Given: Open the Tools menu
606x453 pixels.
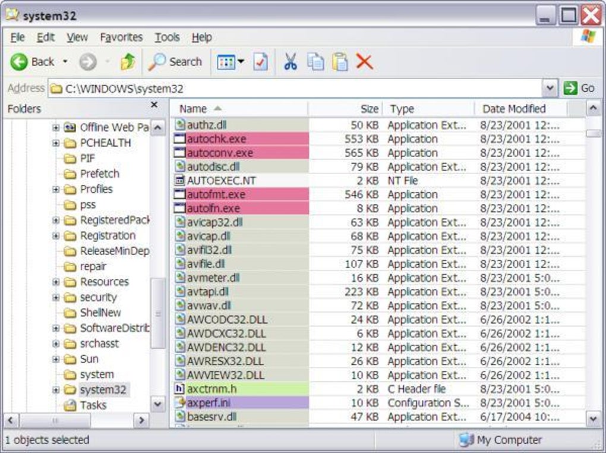Looking at the screenshot, I should tap(167, 37).
